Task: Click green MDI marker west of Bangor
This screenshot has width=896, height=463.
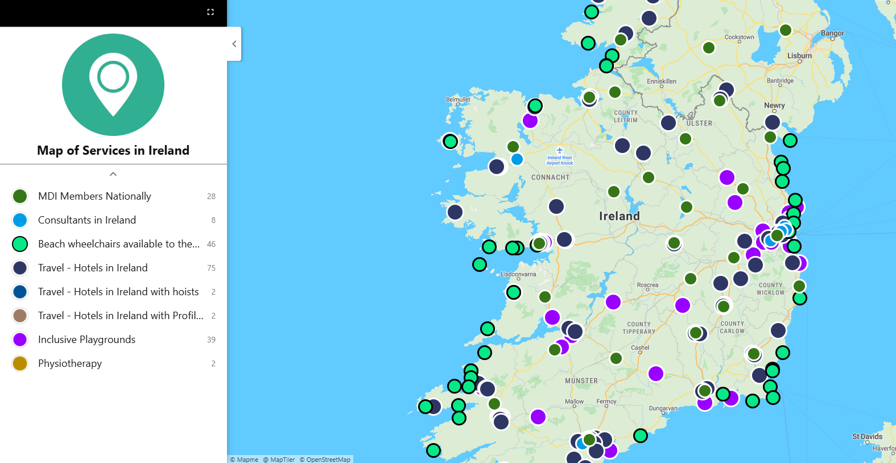Action: [786, 30]
